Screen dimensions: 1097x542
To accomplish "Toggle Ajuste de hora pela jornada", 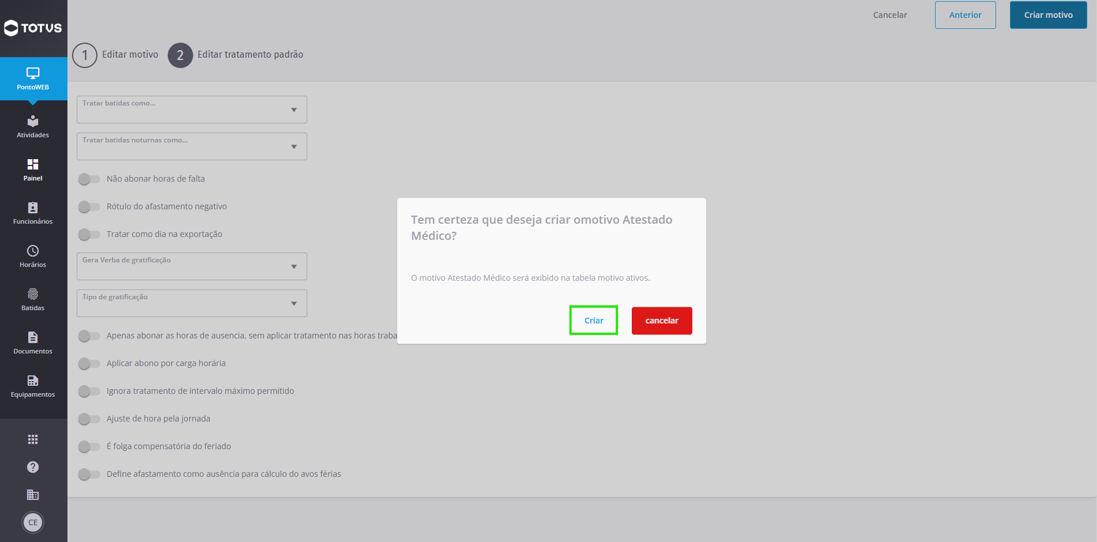I will [89, 419].
